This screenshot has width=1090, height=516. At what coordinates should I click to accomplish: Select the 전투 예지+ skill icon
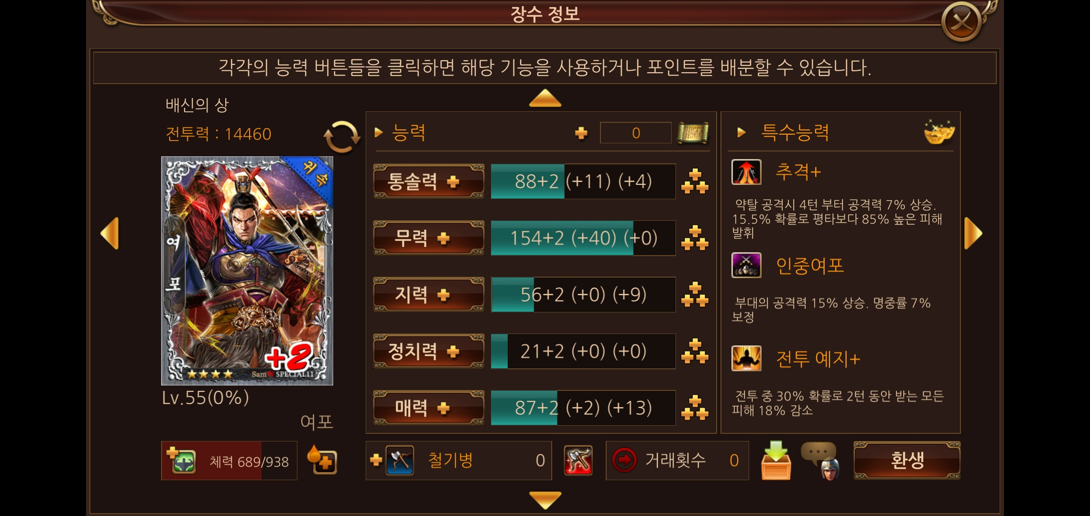click(746, 358)
